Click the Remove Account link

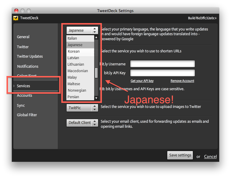pyautogui.click(x=182, y=81)
